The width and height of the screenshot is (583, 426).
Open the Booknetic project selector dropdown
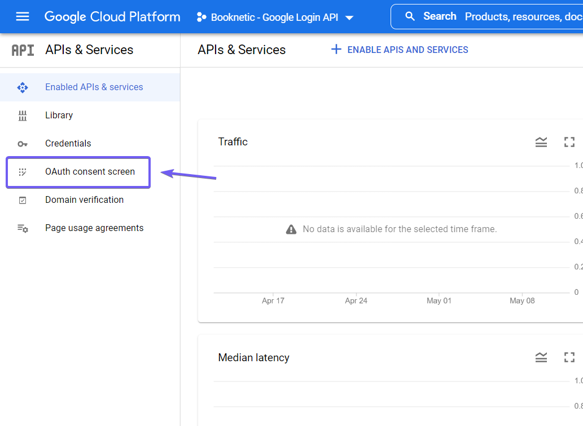pyautogui.click(x=275, y=17)
